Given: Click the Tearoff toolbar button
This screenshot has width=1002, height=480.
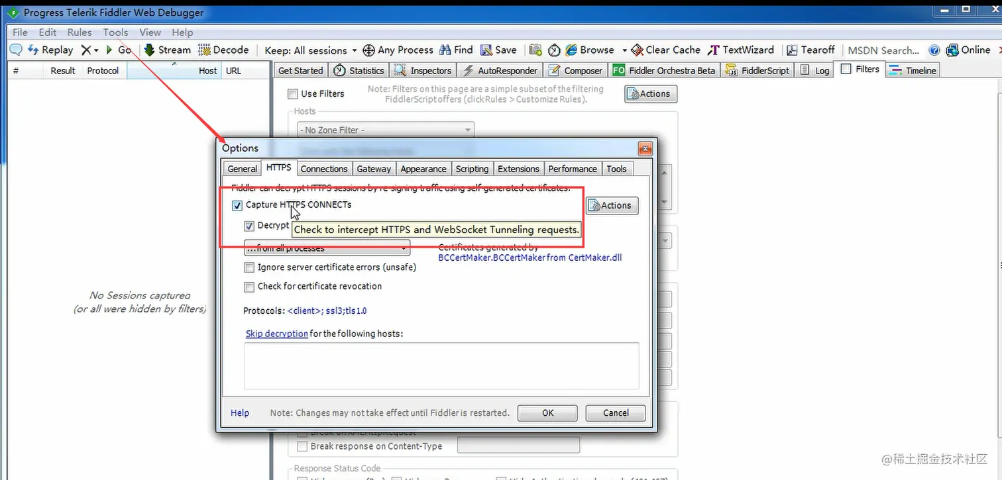Looking at the screenshot, I should point(810,50).
